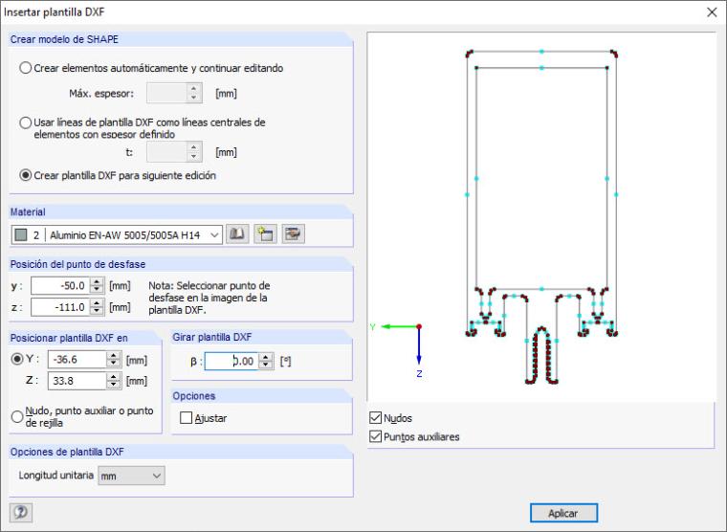727x532 pixels.
Task: Select 'Nudo, punto auxiliar o punto de rejilla'
Action: coord(17,416)
